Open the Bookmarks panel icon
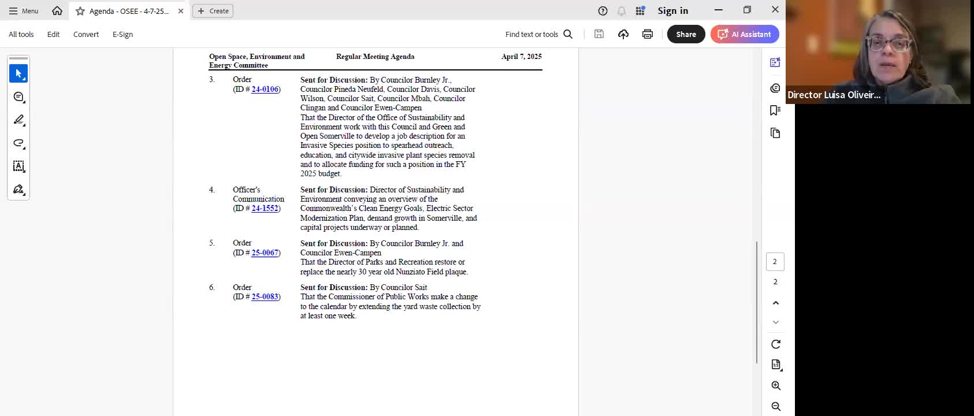 point(775,110)
